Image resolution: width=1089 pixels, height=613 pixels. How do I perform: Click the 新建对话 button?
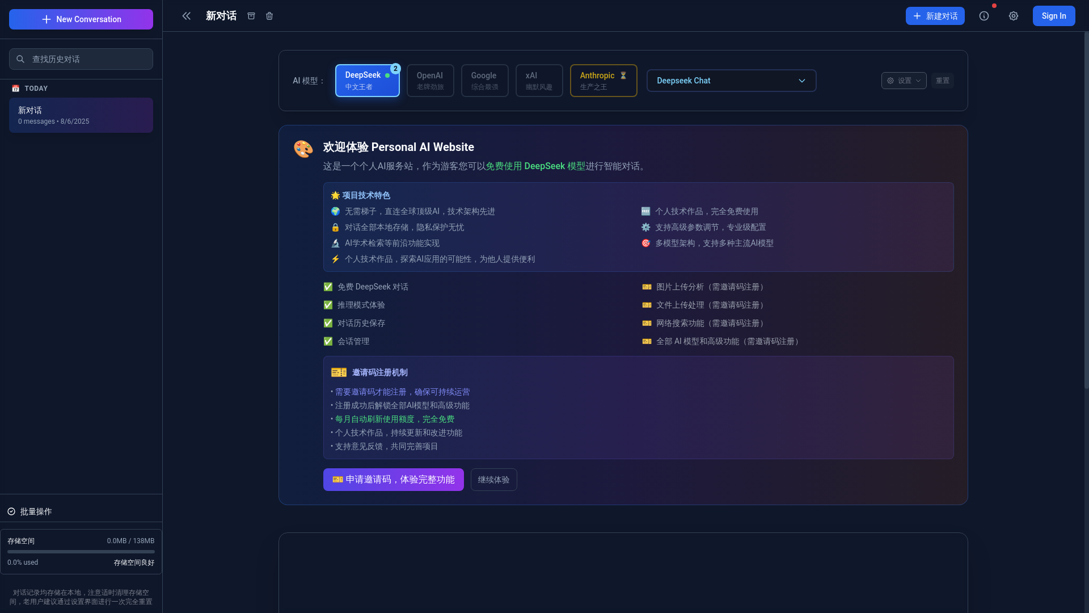(935, 16)
